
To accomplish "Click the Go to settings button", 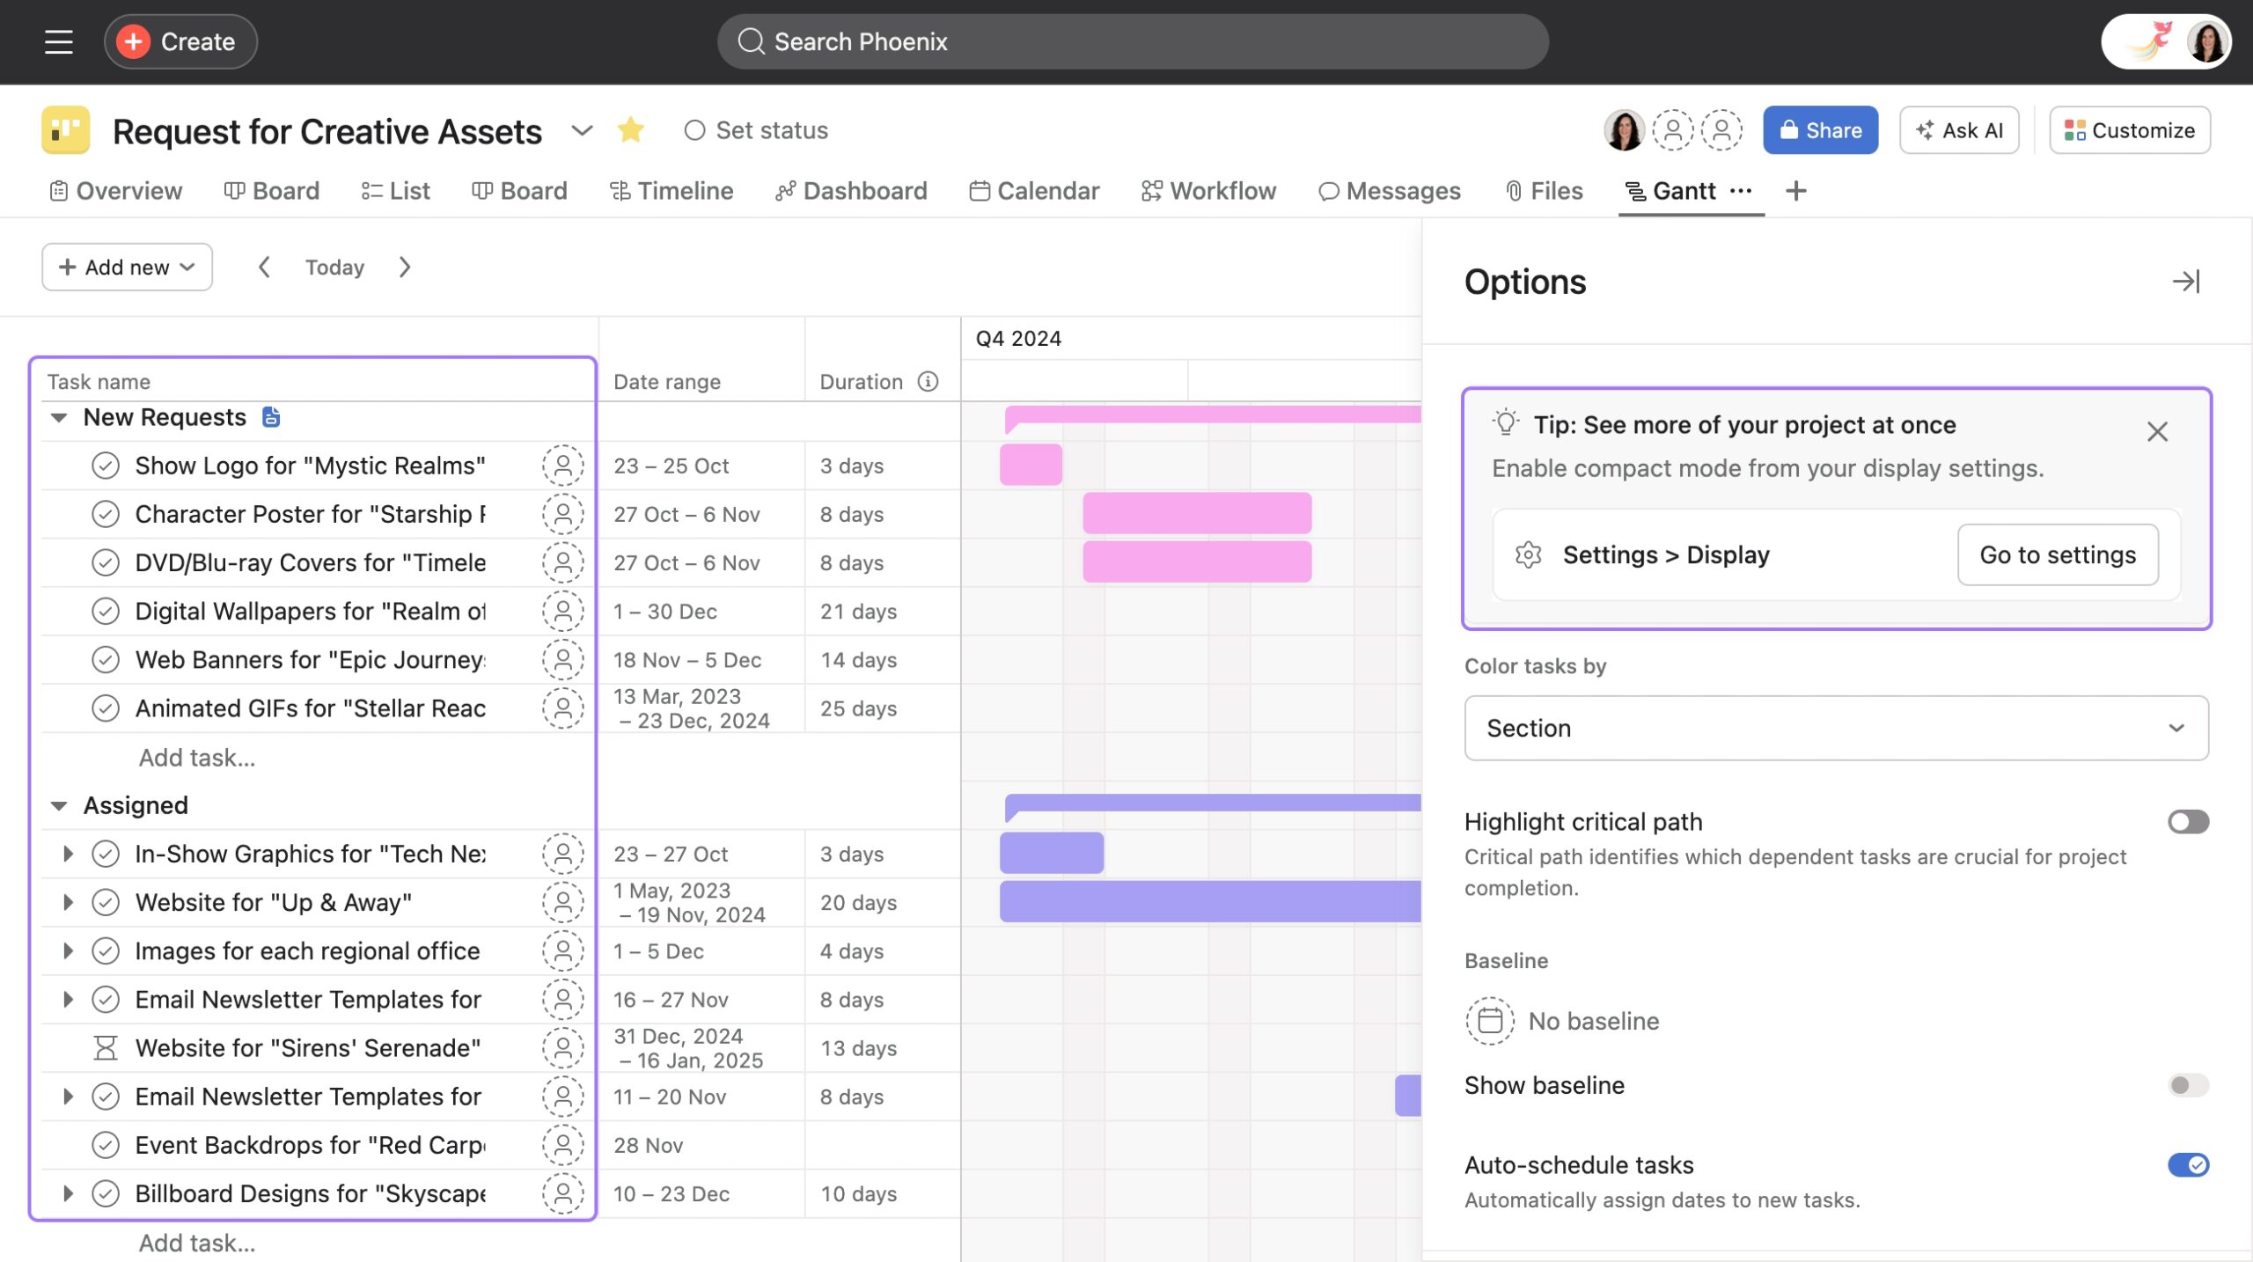I will pyautogui.click(x=2058, y=554).
